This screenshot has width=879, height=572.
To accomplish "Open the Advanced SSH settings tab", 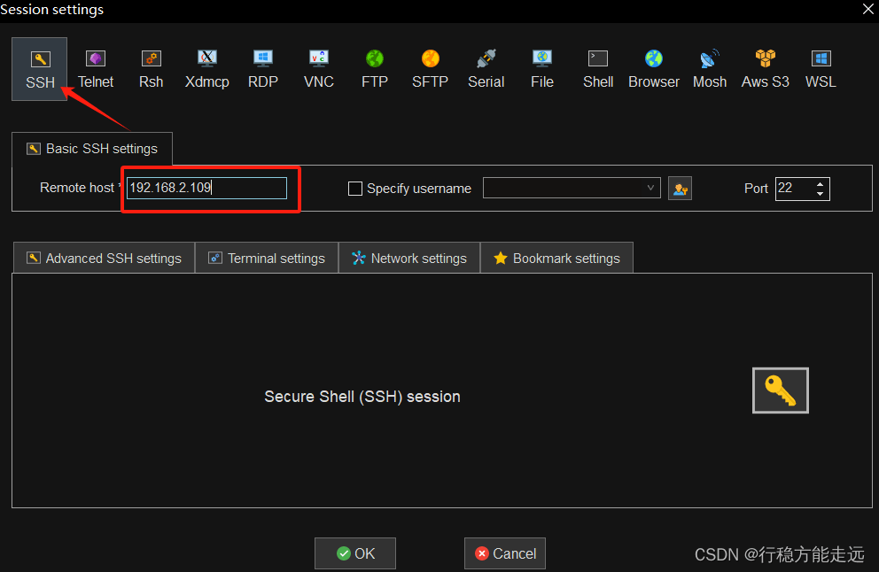I will (104, 259).
